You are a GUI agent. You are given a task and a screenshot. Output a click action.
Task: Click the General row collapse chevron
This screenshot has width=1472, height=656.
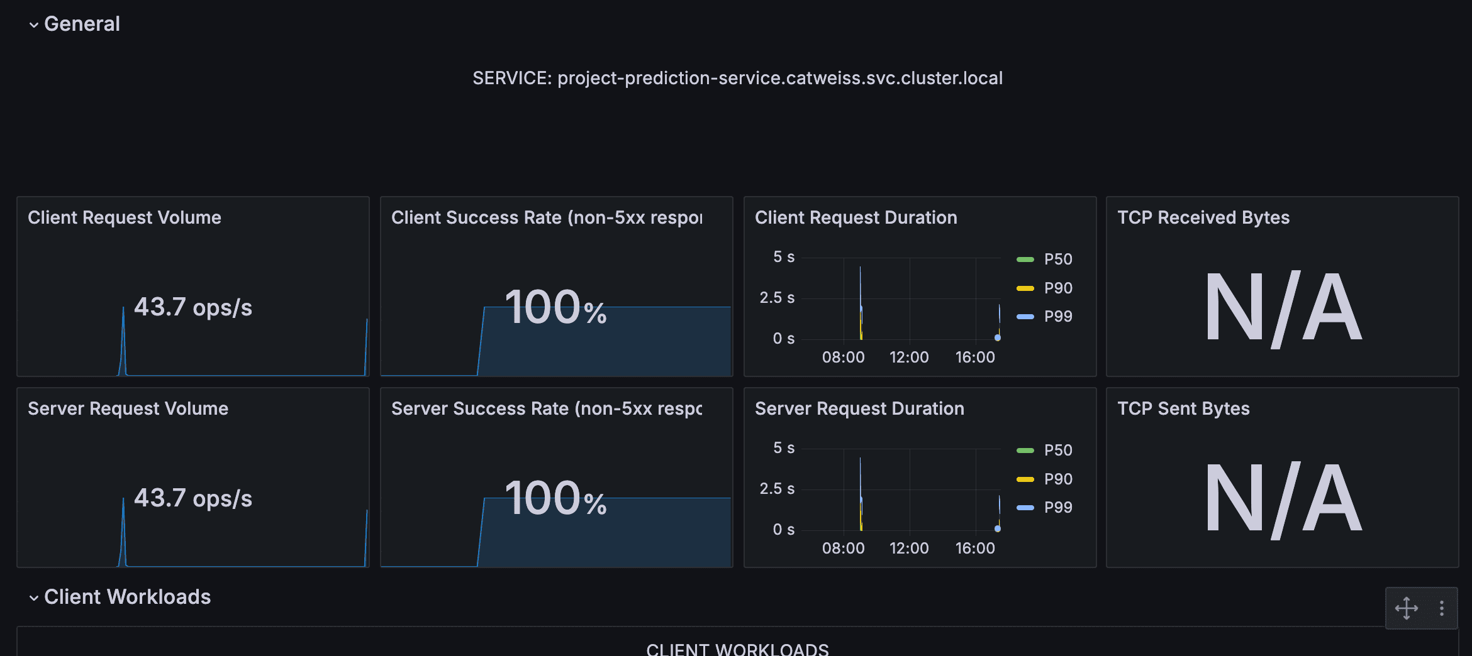click(x=33, y=25)
